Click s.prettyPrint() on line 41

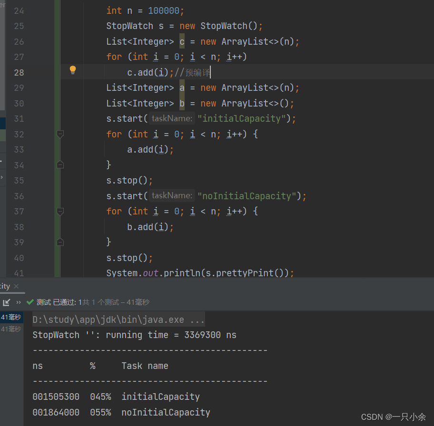click(x=247, y=273)
